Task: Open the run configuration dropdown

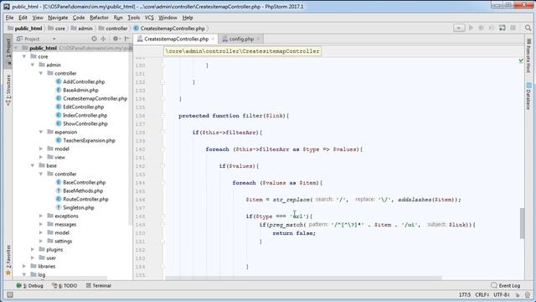Action: [x=459, y=28]
